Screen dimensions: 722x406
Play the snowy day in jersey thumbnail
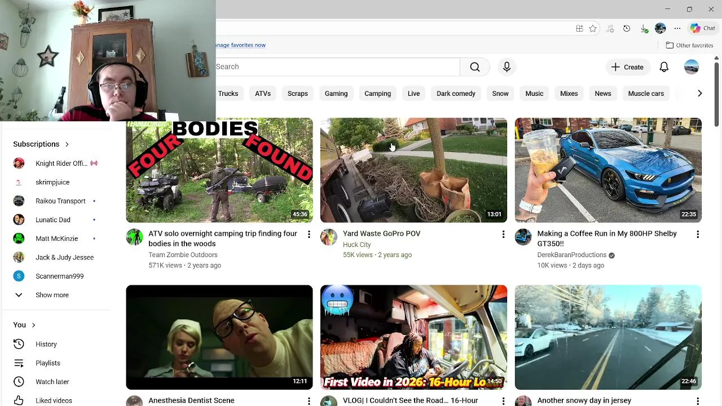click(x=608, y=337)
